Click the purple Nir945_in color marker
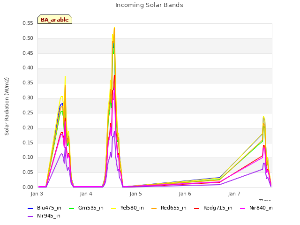 tap(30, 217)
